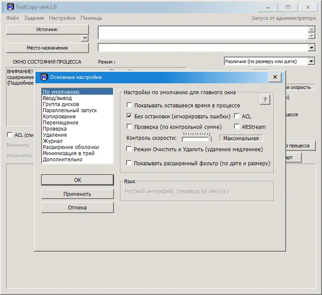This screenshot has height=295, width=322.
Task: Toggle the AltStream checkbox
Action: [x=237, y=127]
